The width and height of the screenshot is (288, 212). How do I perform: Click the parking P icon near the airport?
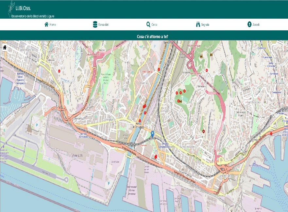pyautogui.click(x=37, y=125)
